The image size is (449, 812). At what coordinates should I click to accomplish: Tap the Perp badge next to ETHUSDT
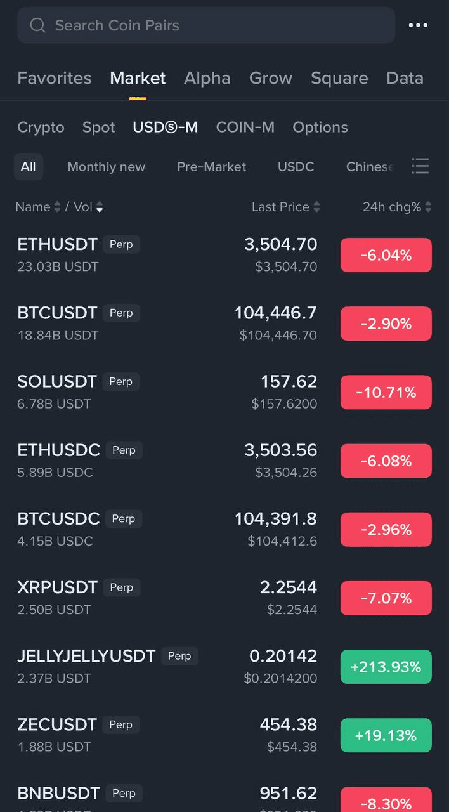tap(121, 244)
